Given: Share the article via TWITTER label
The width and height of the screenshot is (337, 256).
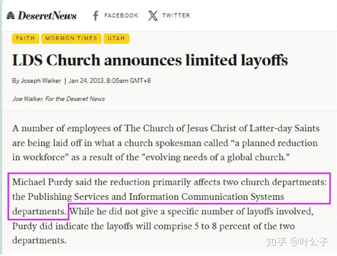Looking at the screenshot, I should click(176, 16).
